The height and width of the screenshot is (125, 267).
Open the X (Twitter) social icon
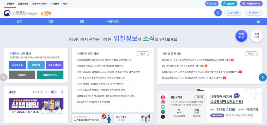(163, 117)
